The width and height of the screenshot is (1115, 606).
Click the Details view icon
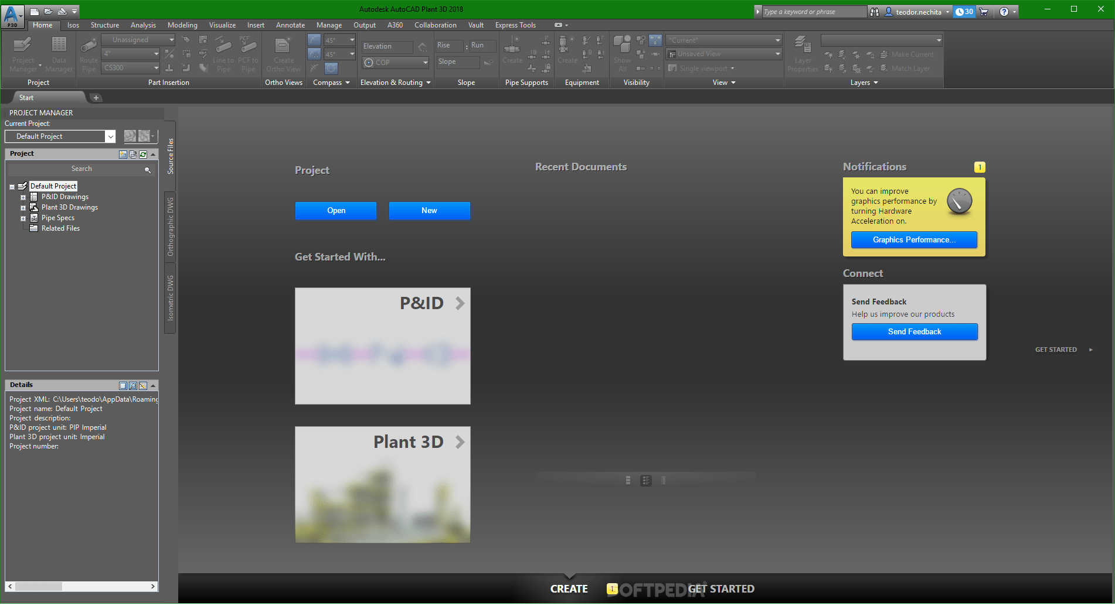[123, 386]
